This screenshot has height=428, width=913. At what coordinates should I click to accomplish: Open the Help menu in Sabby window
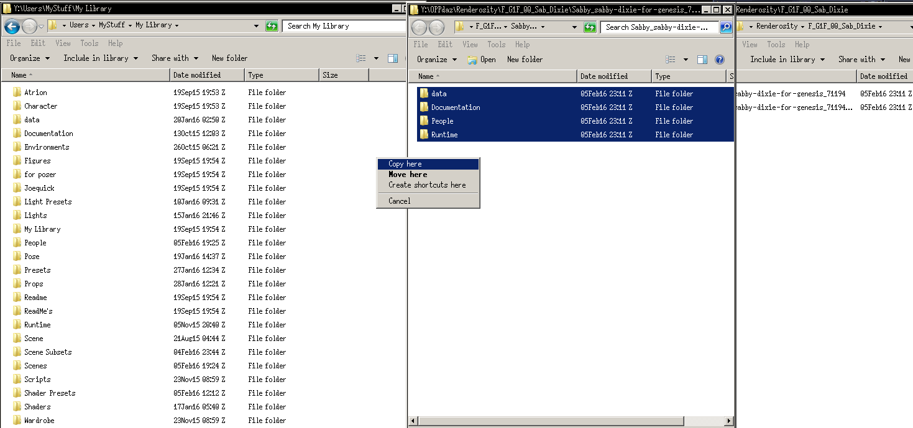click(x=523, y=45)
